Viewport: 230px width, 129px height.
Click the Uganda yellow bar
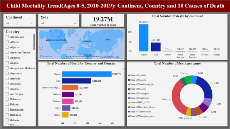(x=65, y=115)
